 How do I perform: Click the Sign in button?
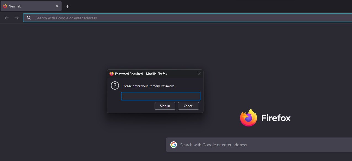point(165,106)
